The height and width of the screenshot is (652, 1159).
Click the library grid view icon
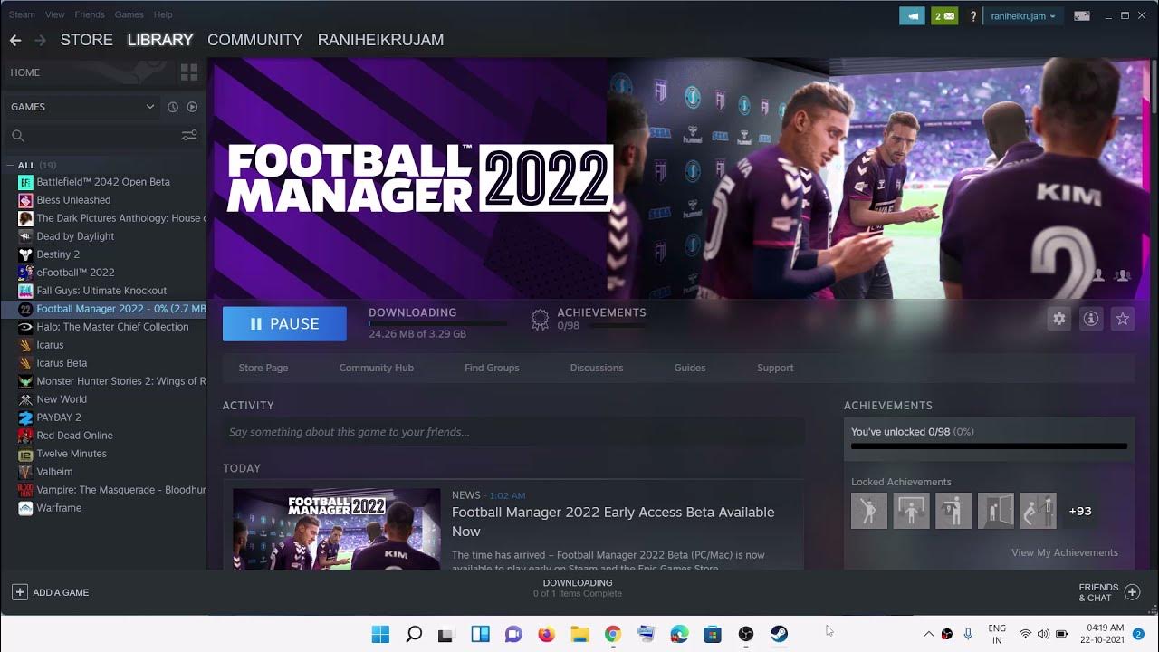click(189, 72)
